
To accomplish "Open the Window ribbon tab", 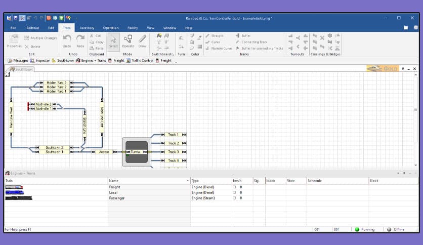I will [x=170, y=28].
